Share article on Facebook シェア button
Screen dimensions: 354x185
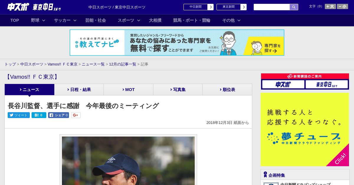58,115
